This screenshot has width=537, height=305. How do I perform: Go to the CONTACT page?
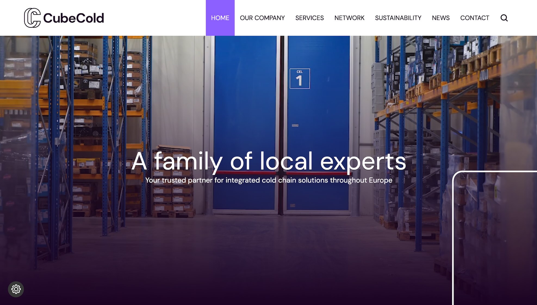(475, 18)
